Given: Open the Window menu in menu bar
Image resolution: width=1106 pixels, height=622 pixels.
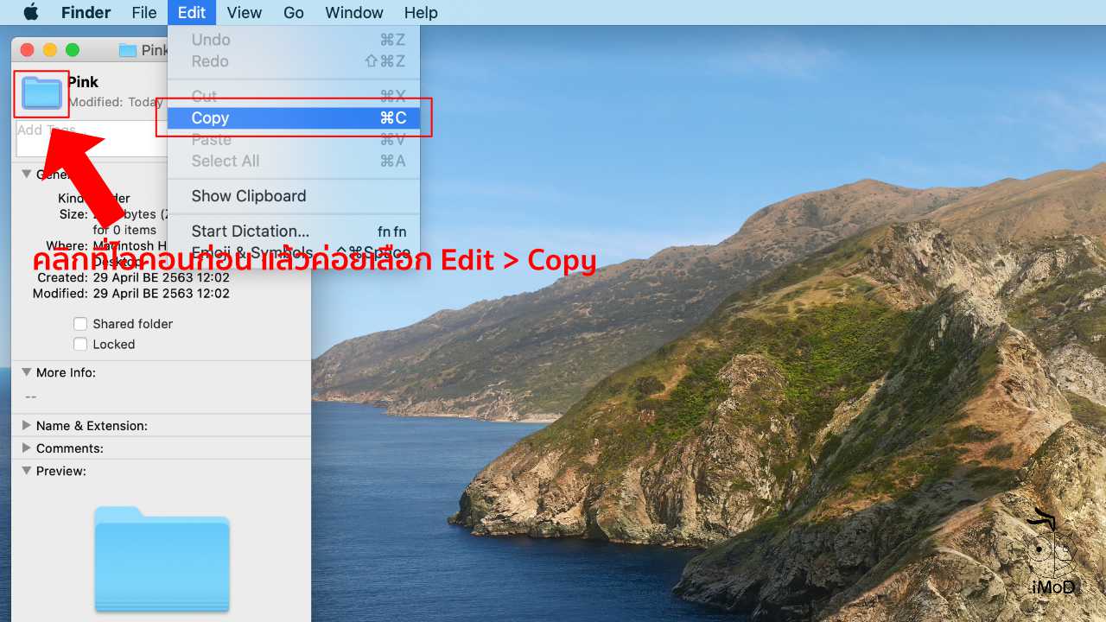Looking at the screenshot, I should (x=354, y=12).
